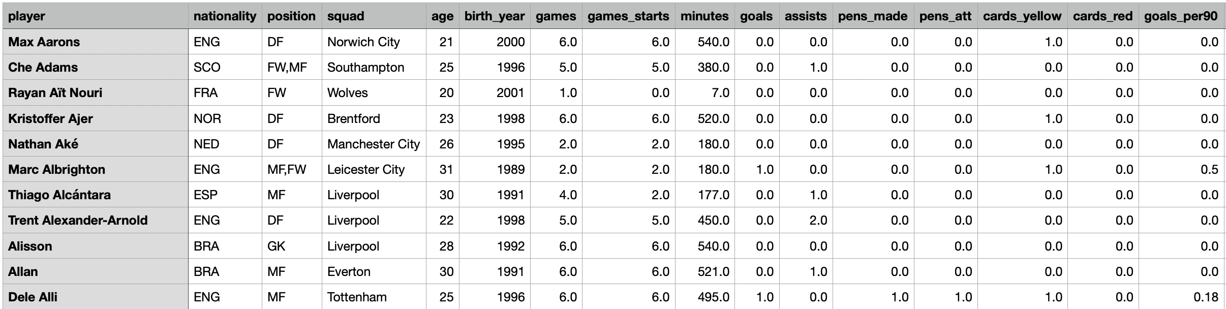Click Rayan Aït Nouri's squad cell Wolves

click(374, 92)
